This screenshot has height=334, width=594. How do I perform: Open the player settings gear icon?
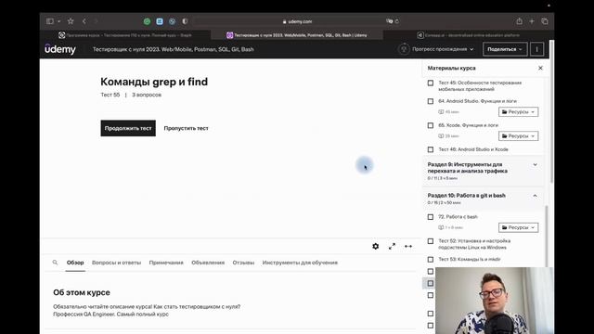tap(375, 246)
